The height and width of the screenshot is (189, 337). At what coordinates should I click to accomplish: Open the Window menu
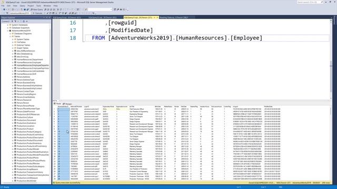[47, 6]
